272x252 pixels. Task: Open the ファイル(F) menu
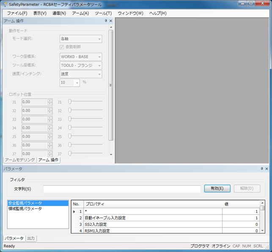(17, 13)
